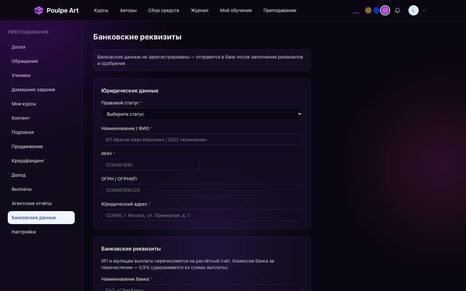Click the user avatar with letter L
The width and height of the screenshot is (466, 291).
[414, 10]
